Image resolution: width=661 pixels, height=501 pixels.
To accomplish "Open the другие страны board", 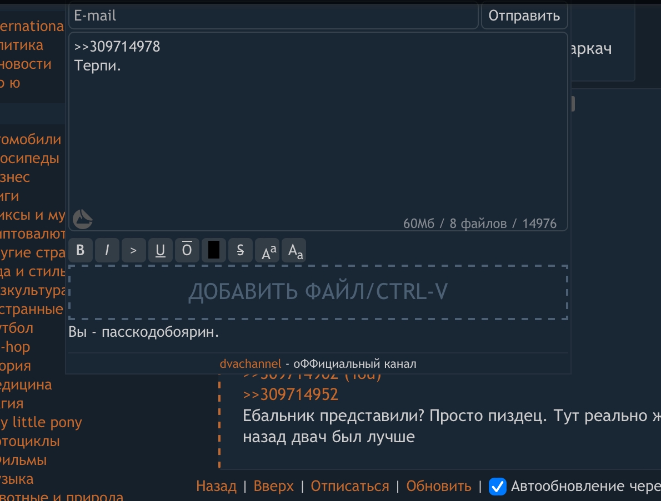I will [x=32, y=252].
